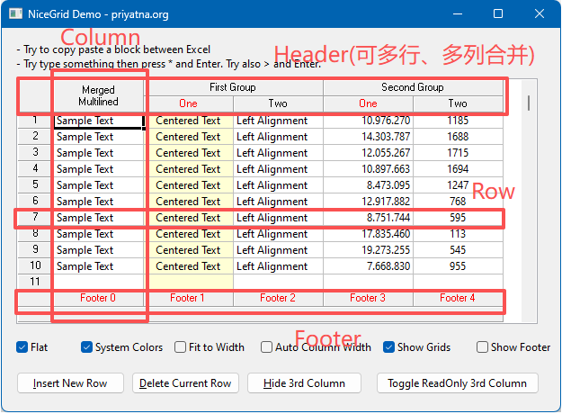Click the Sample Text cell in row 3
This screenshot has width=562, height=414.
(98, 153)
